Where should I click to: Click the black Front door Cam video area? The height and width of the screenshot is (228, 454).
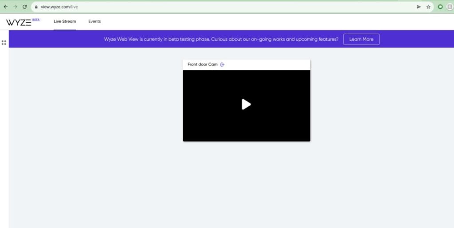point(247,106)
